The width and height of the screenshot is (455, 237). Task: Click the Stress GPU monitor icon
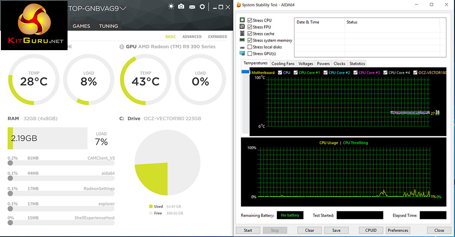[242, 53]
